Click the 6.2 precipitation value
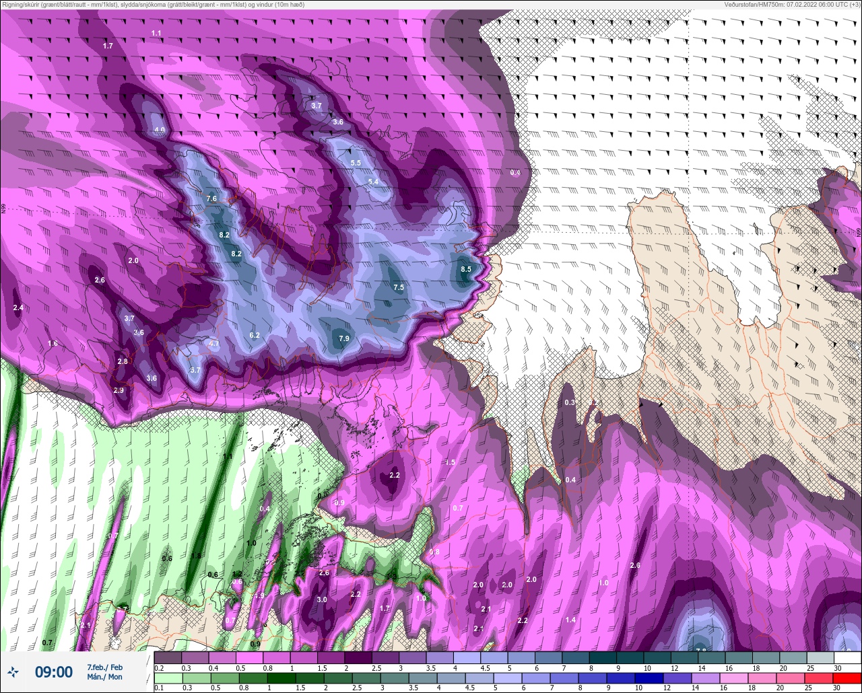 tap(255, 335)
